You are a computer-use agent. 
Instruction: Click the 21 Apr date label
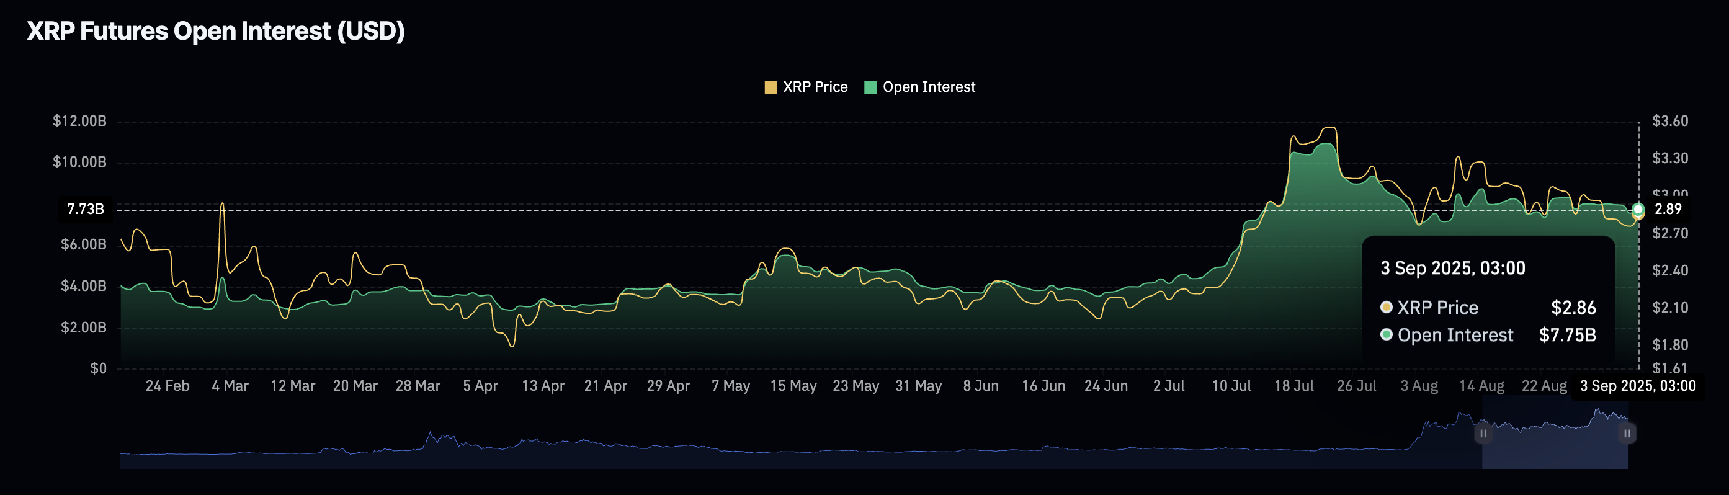(605, 386)
